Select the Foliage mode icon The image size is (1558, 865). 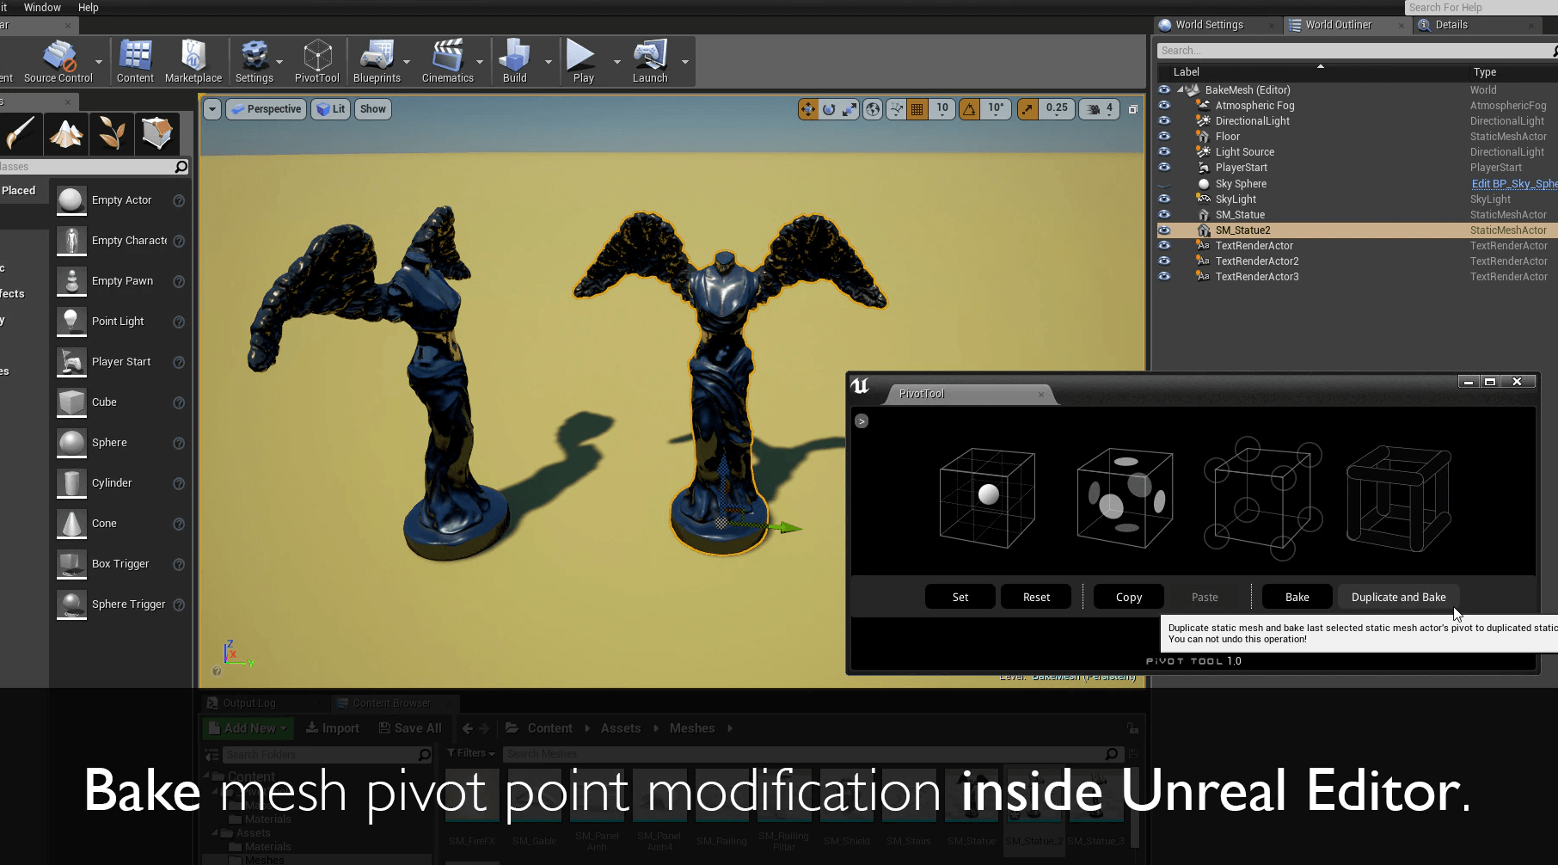pos(111,133)
